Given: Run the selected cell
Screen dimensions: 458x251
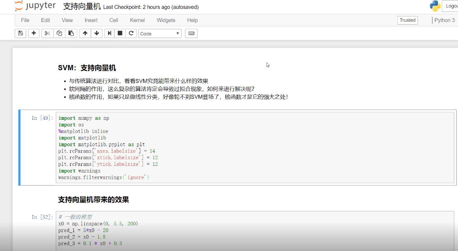Looking at the screenshot, I should (x=110, y=33).
